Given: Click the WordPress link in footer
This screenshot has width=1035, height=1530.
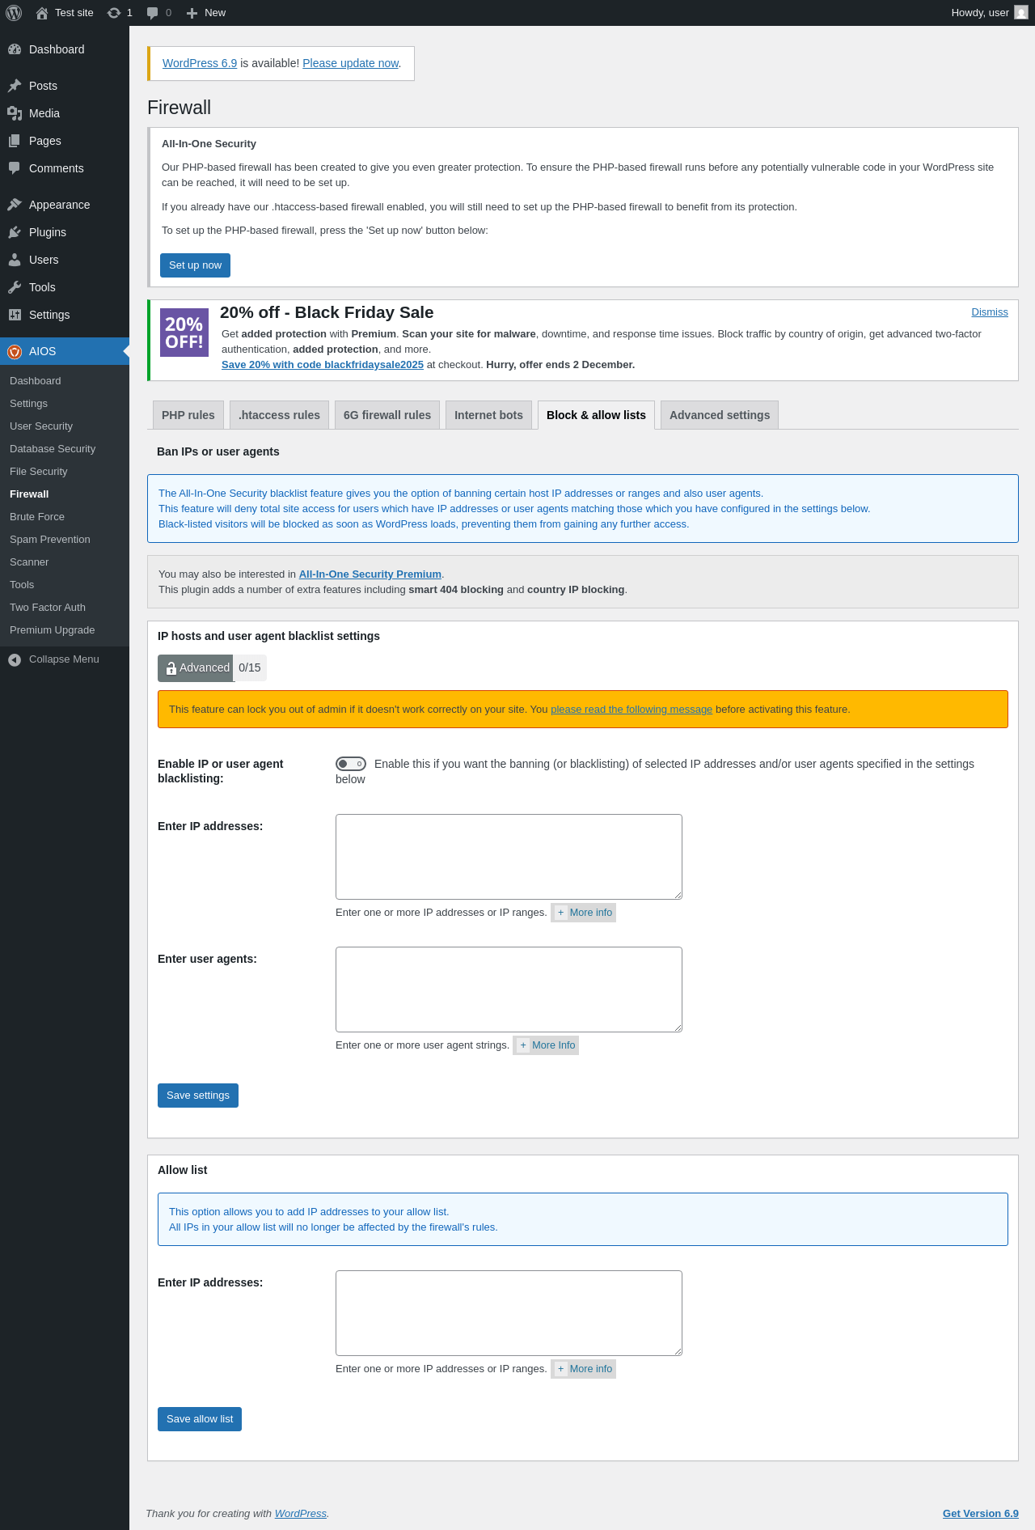Looking at the screenshot, I should pos(301,1514).
